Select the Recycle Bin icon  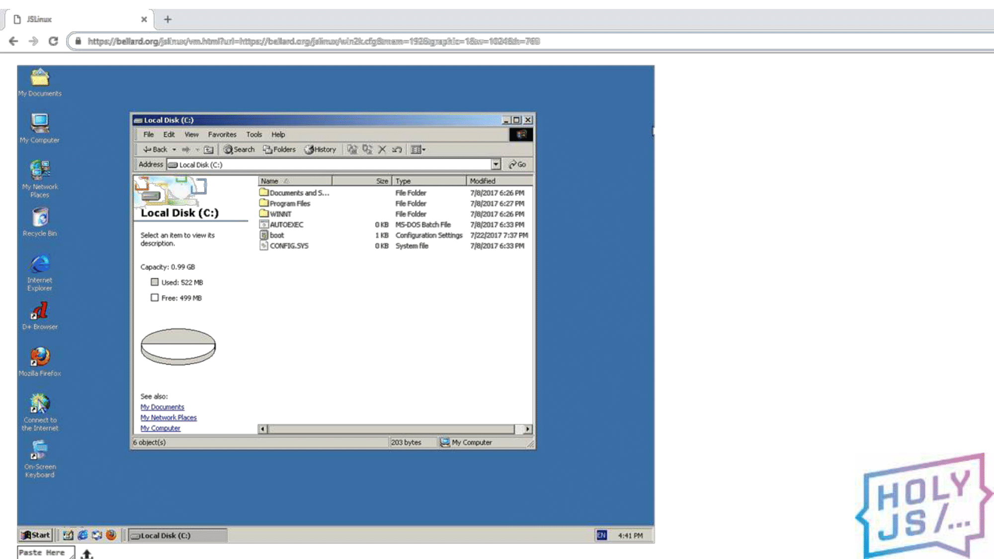point(40,222)
